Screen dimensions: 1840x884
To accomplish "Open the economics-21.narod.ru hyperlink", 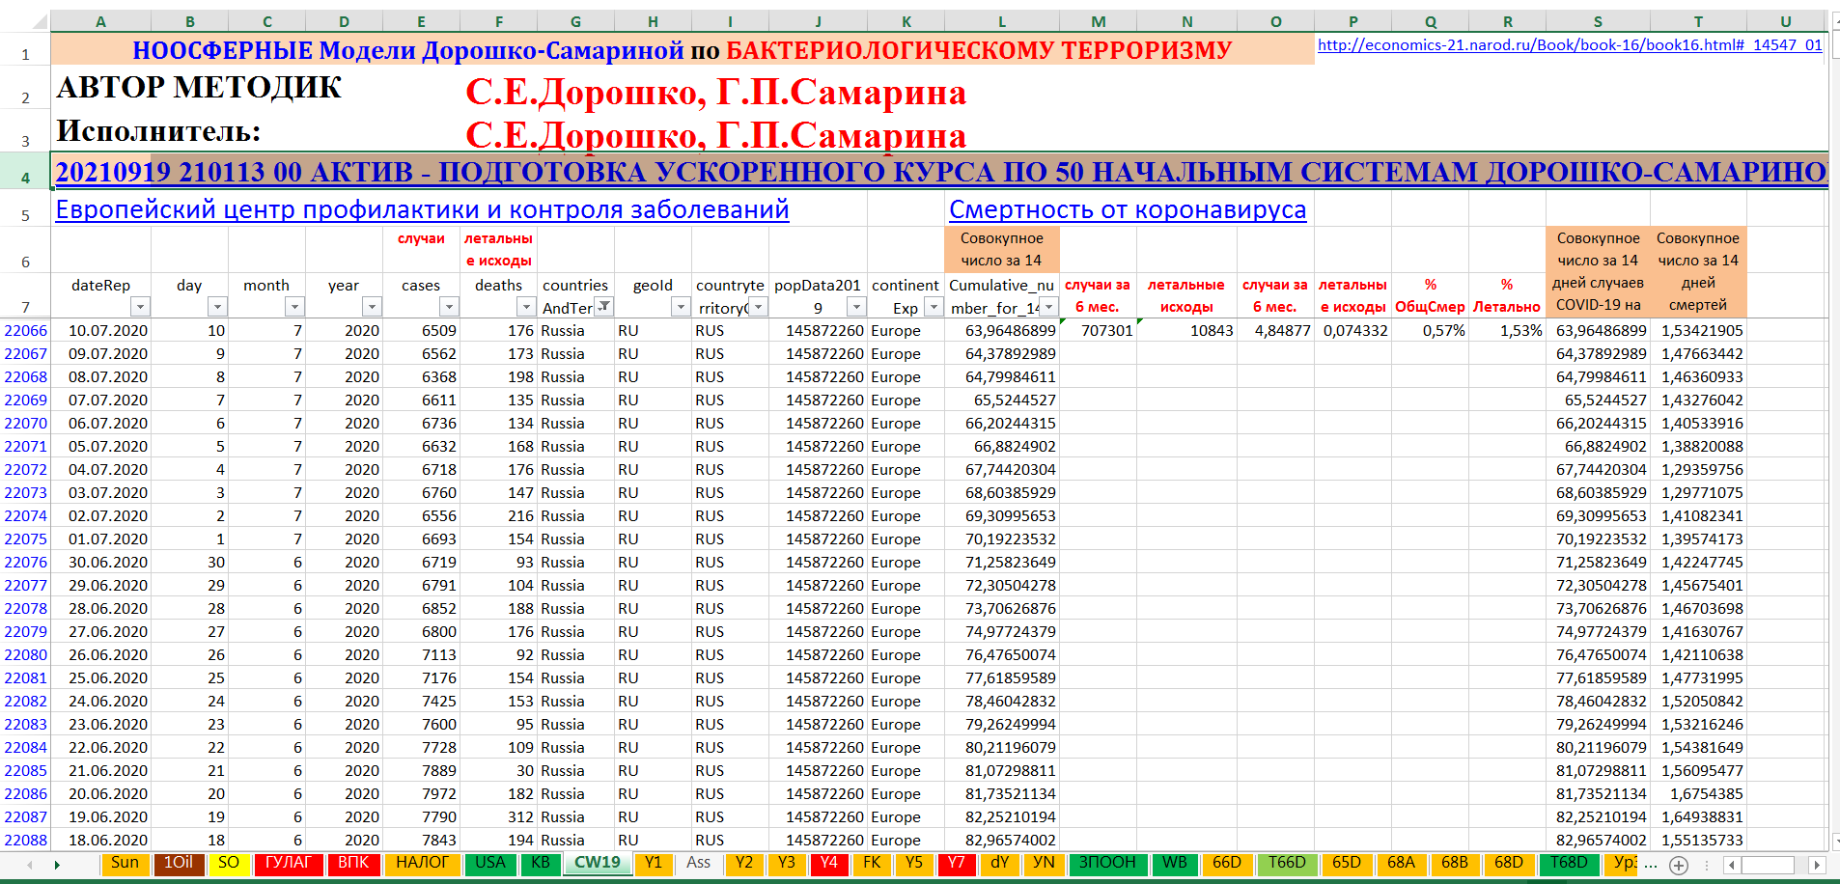I will coord(1570,44).
